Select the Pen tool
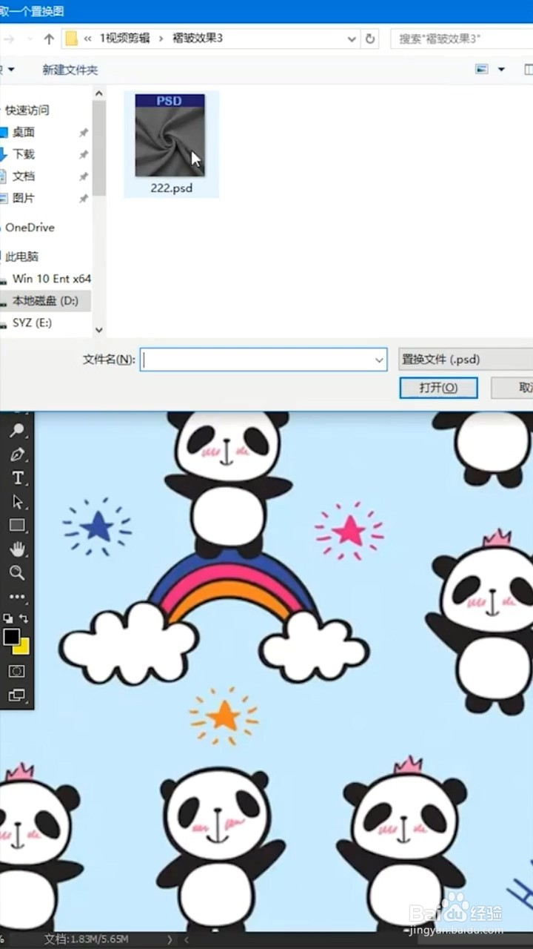This screenshot has width=533, height=949. pos(17,454)
